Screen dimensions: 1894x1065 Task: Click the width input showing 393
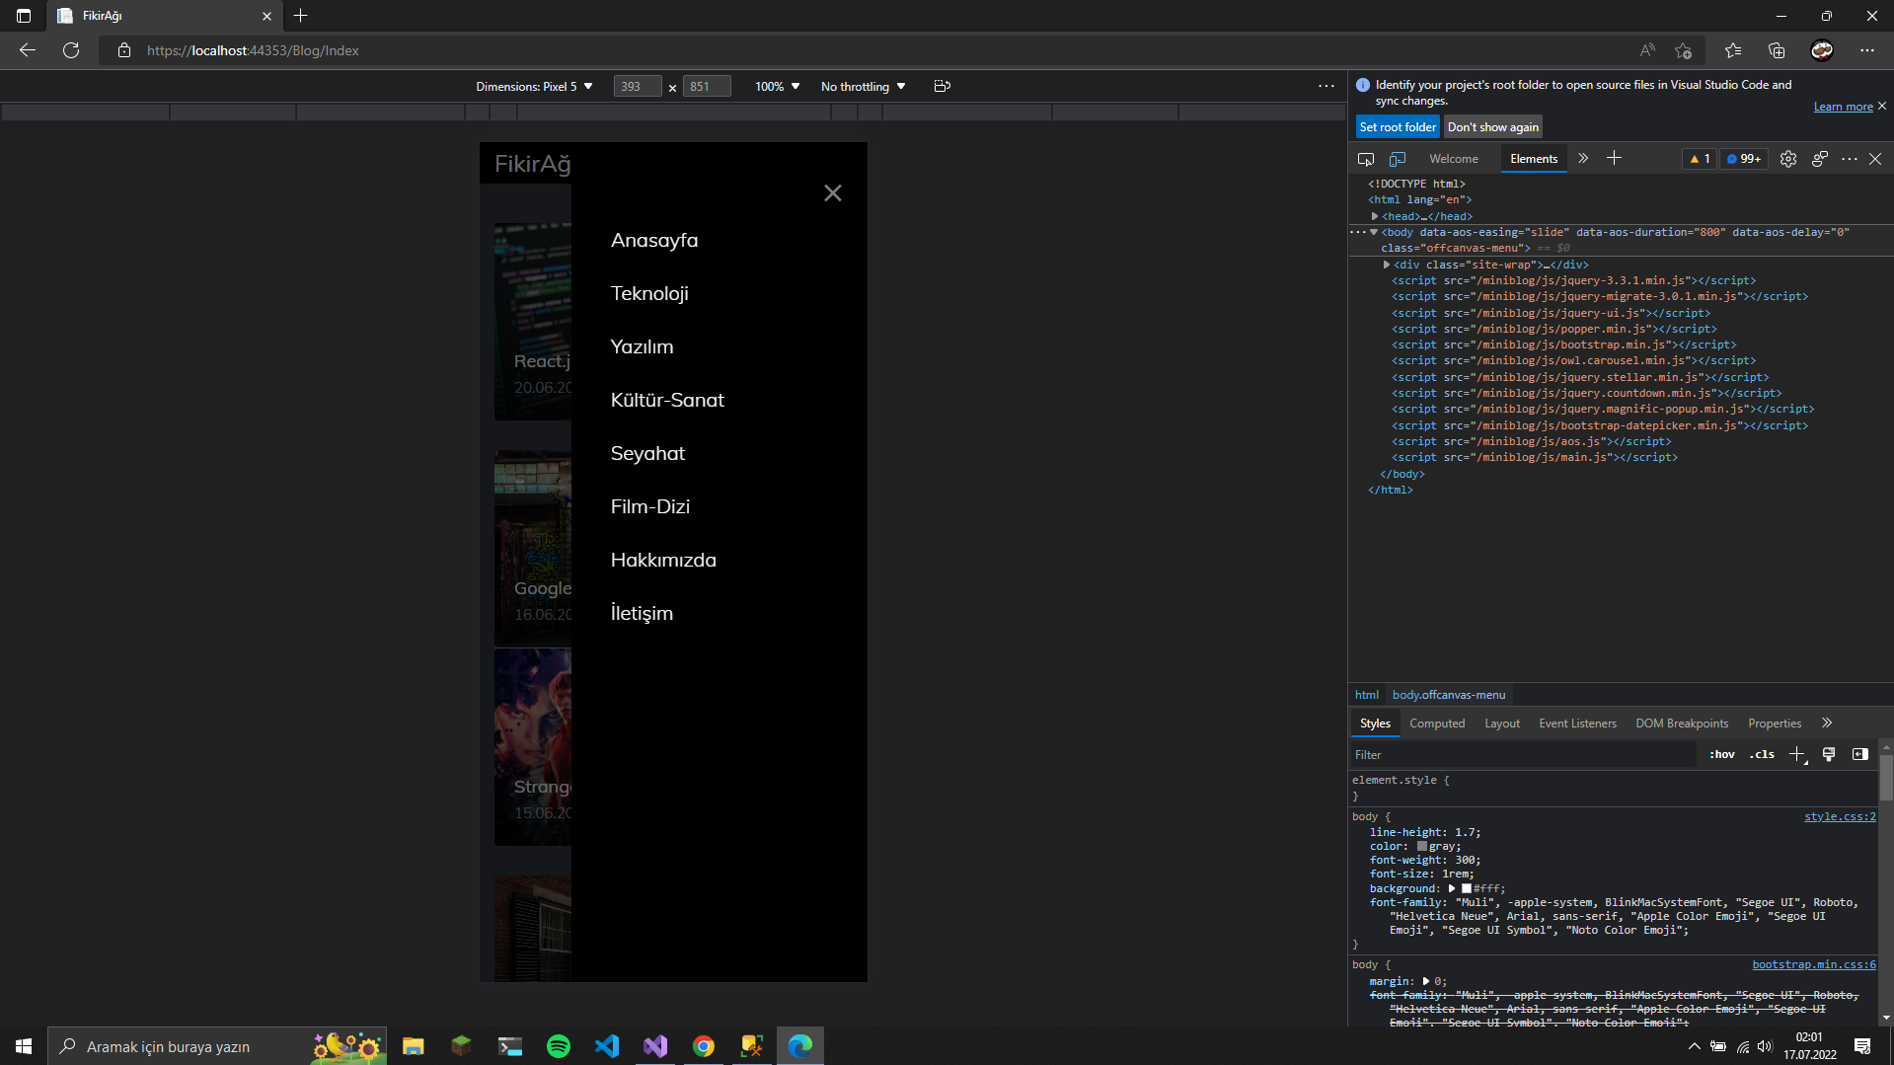point(637,87)
